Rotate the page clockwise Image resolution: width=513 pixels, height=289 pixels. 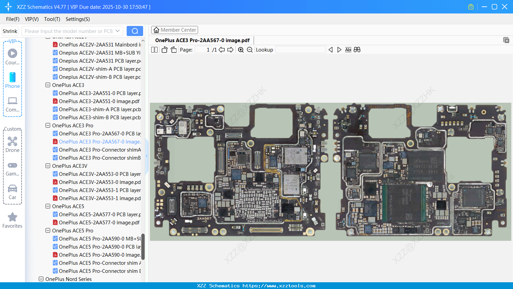click(x=173, y=50)
